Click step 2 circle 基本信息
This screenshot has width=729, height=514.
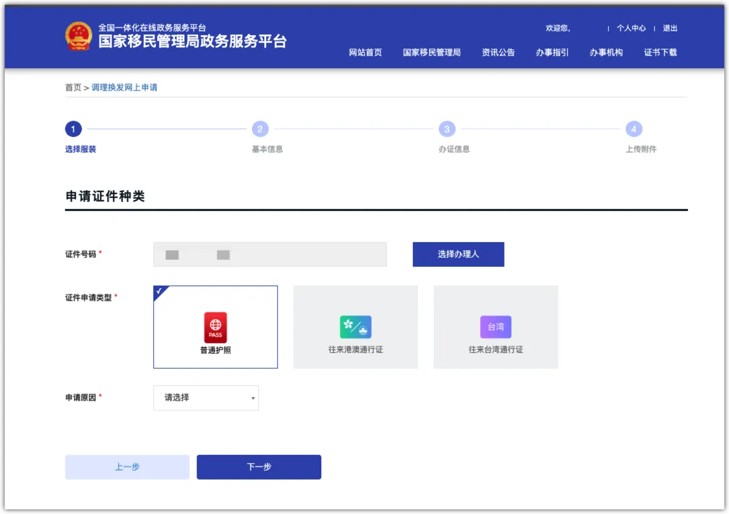coord(260,129)
